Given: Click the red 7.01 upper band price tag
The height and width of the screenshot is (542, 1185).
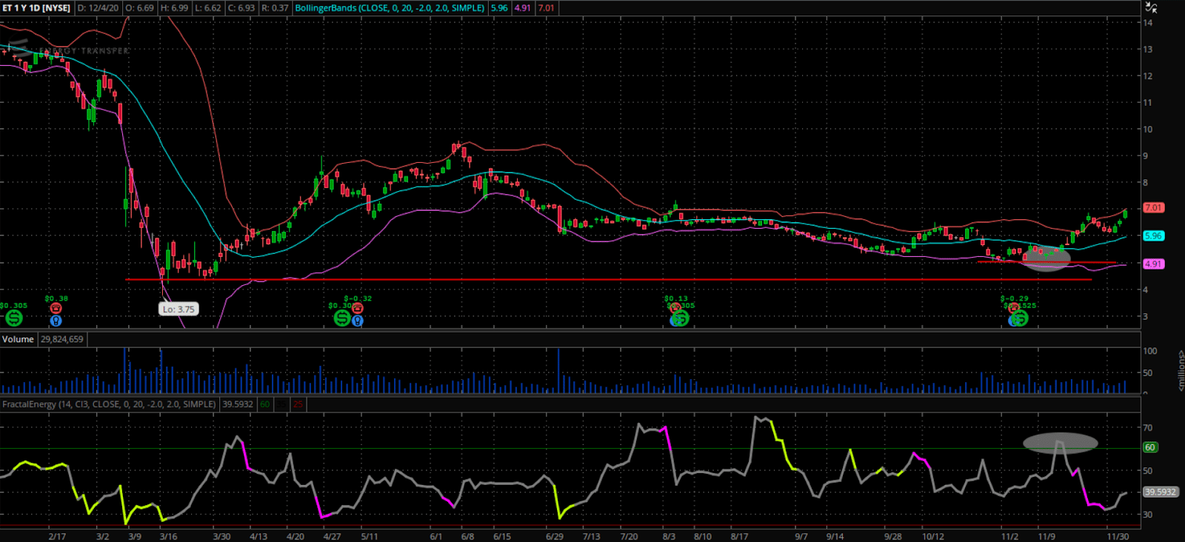Looking at the screenshot, I should click(x=1153, y=208).
